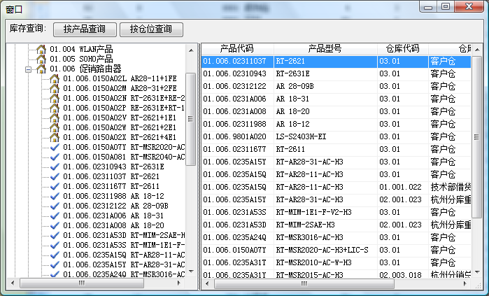Click checkmark icon for 01.006.0150A081 tree row
Image resolution: width=489 pixels, height=296 pixels.
(x=55, y=157)
